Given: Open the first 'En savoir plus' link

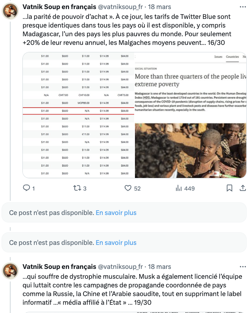Looking at the screenshot, I should click(x=116, y=213).
